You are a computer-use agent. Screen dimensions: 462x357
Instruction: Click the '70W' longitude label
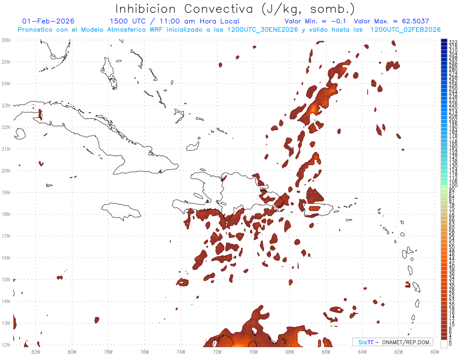(253, 351)
